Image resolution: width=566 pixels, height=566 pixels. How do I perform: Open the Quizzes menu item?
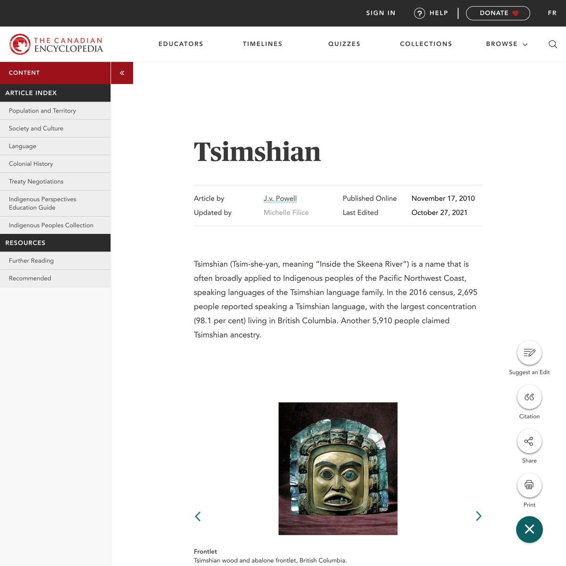tap(344, 44)
